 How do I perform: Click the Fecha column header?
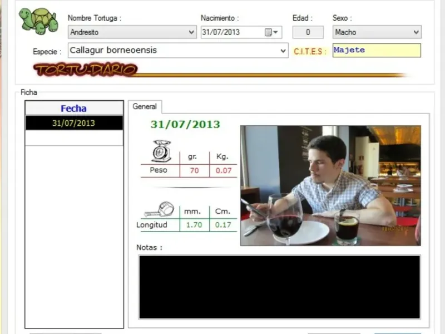(x=74, y=108)
